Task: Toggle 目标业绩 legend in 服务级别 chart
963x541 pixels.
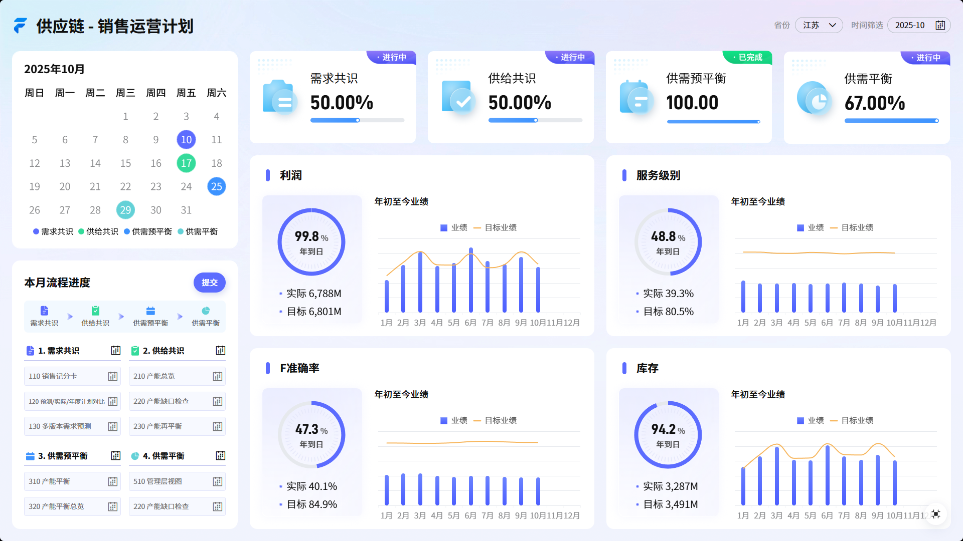Action: [852, 227]
